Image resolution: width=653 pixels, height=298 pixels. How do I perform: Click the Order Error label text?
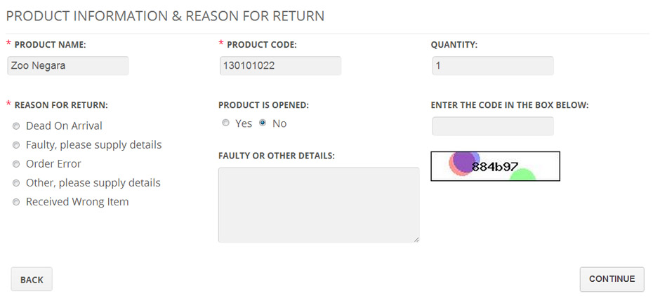(x=53, y=164)
